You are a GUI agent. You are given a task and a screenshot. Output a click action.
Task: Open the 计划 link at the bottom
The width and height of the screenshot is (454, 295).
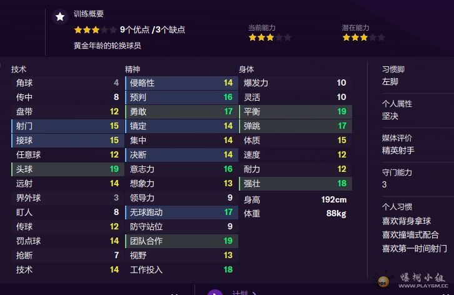coord(240,292)
